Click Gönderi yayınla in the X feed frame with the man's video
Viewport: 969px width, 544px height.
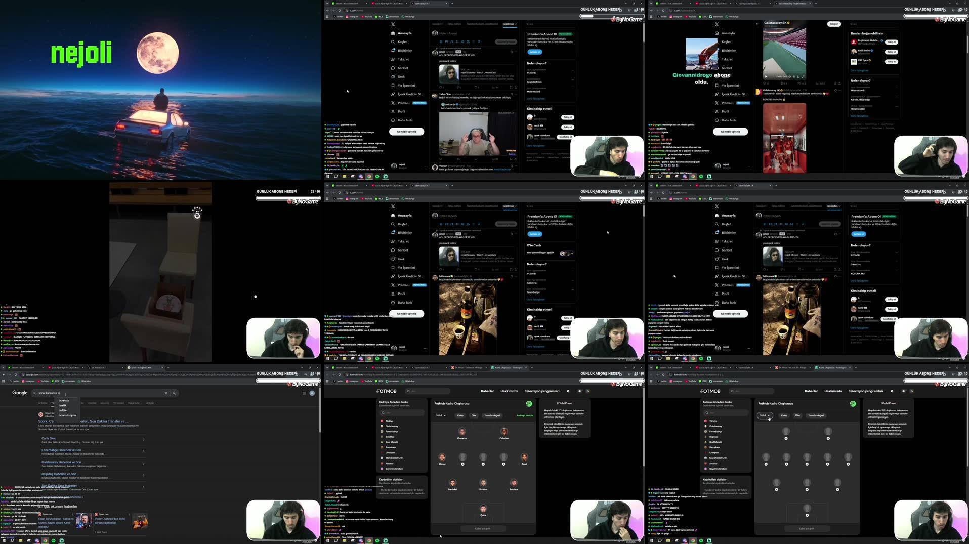pos(407,132)
